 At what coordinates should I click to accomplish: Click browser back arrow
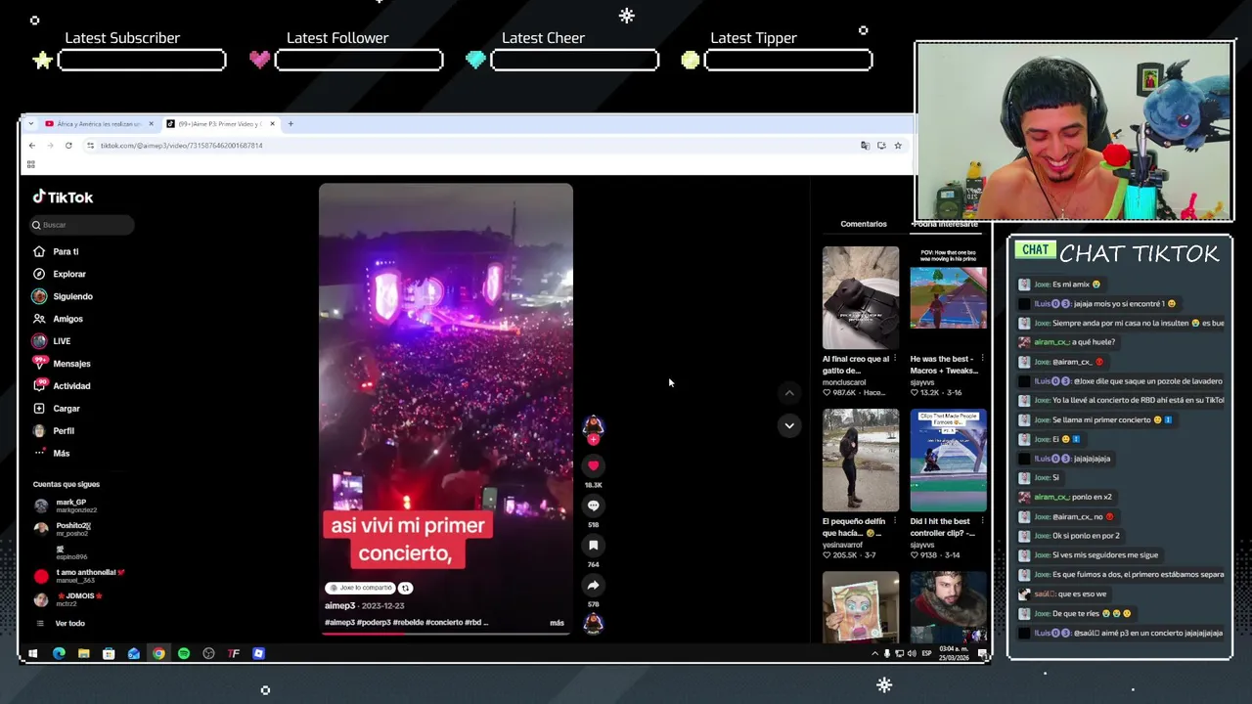pos(31,146)
